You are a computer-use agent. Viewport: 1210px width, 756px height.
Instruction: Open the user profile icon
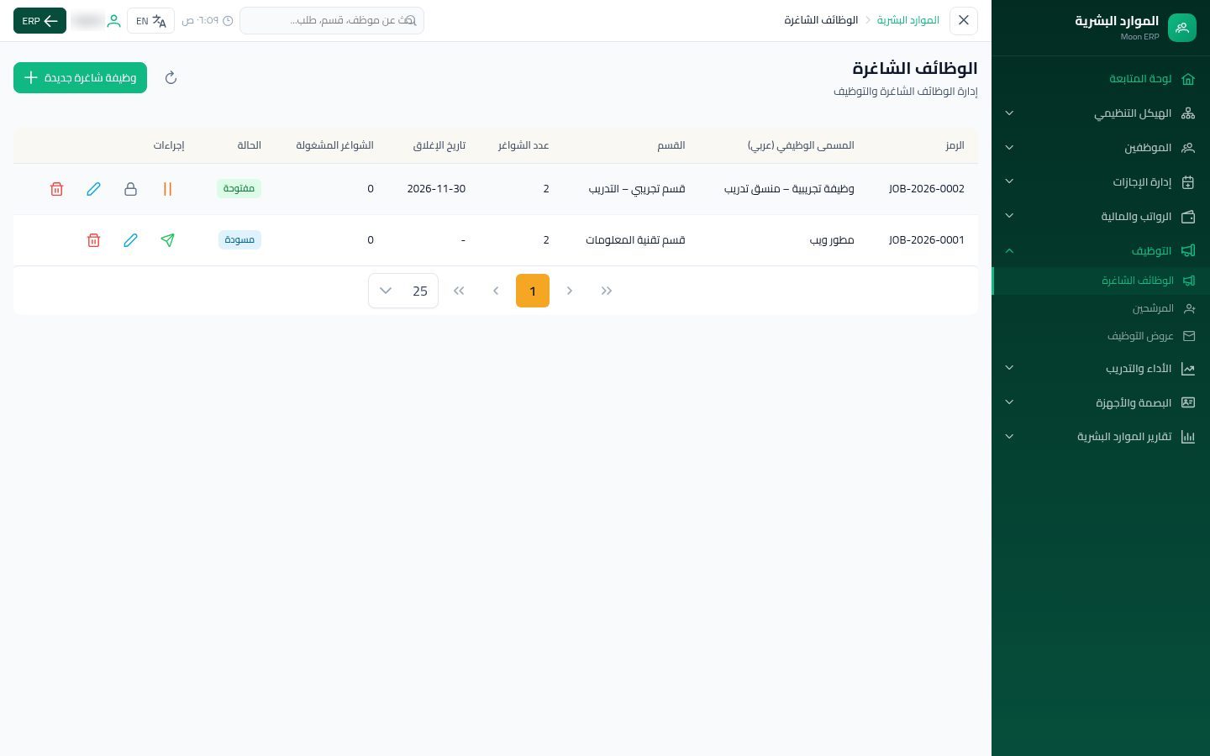pyautogui.click(x=113, y=21)
